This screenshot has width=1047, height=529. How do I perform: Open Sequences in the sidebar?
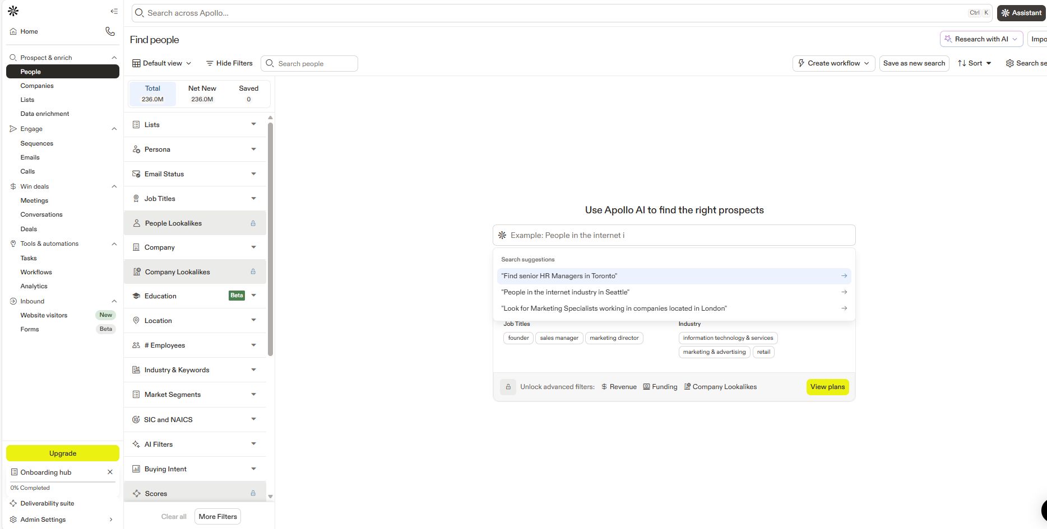[x=37, y=143]
